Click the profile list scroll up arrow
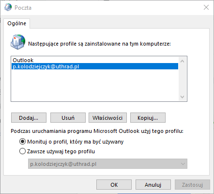 point(183,61)
